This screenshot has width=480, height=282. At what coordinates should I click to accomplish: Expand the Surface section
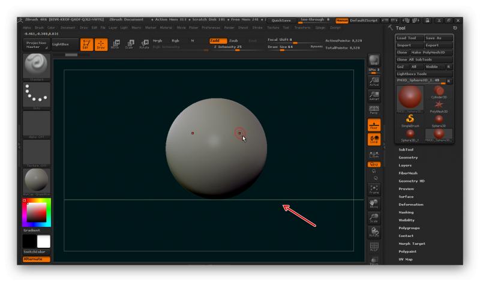(x=406, y=197)
